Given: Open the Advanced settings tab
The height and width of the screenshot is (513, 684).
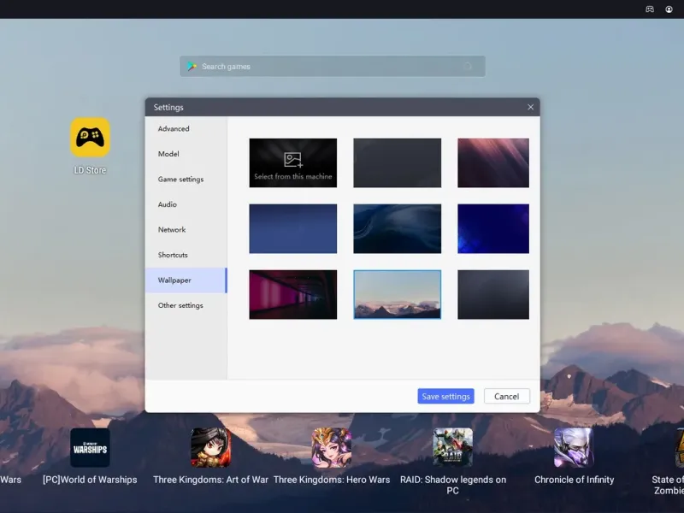Looking at the screenshot, I should click(x=186, y=129).
